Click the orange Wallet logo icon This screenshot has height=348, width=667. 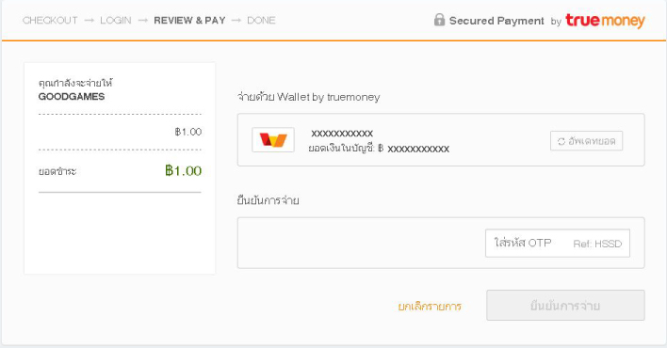pos(273,140)
